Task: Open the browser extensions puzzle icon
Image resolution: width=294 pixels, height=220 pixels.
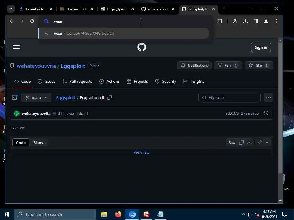Action: (x=220, y=21)
